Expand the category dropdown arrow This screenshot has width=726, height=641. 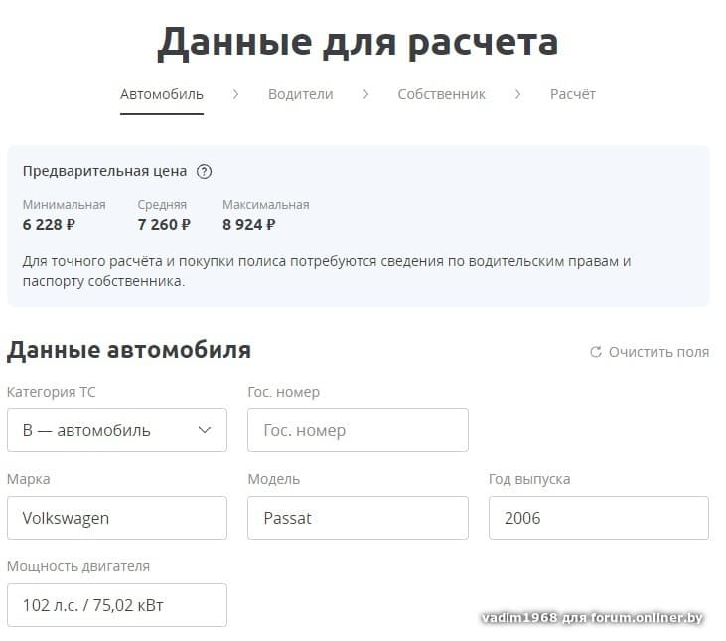(205, 430)
